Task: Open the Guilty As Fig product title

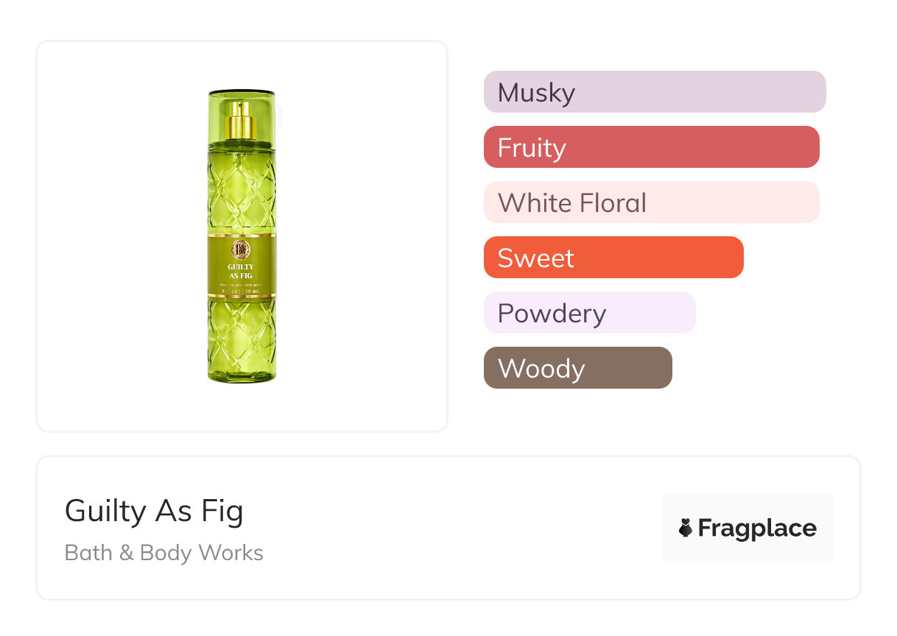Action: coord(154,511)
